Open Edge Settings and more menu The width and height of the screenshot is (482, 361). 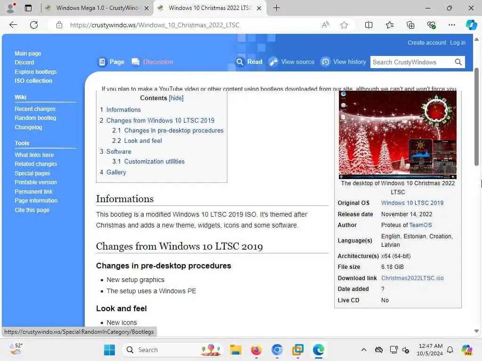(451, 25)
